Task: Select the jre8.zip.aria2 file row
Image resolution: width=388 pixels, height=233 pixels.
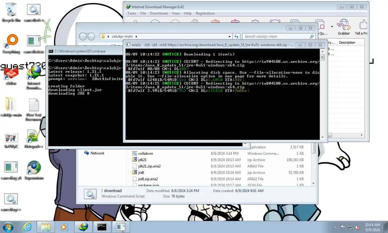Action: pyautogui.click(x=218, y=179)
